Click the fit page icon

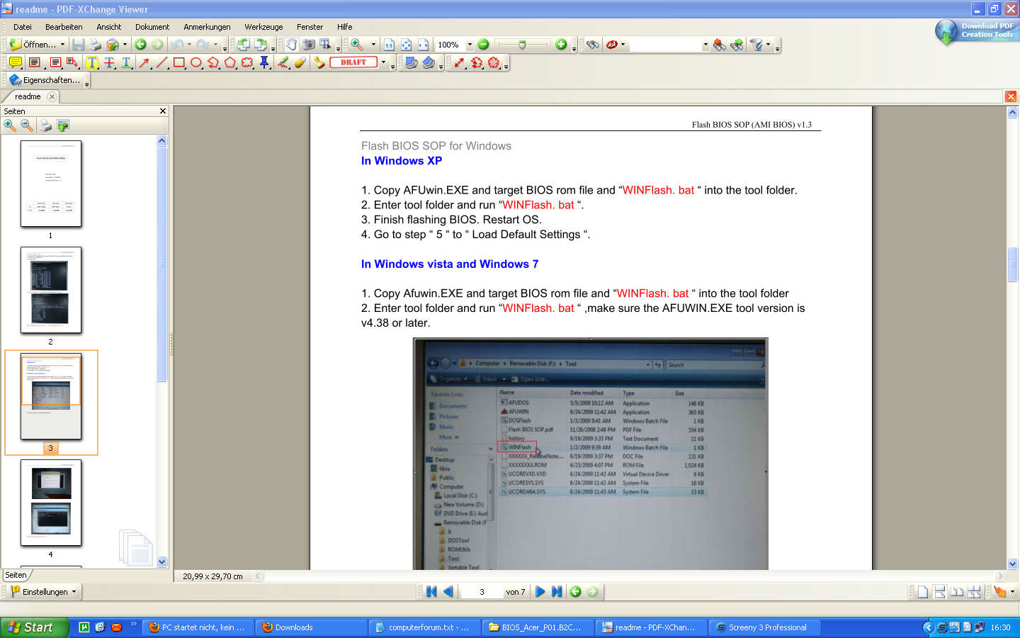tap(406, 45)
